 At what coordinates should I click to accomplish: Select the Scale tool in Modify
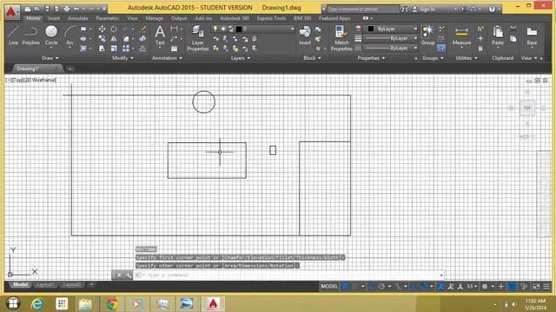click(114, 49)
